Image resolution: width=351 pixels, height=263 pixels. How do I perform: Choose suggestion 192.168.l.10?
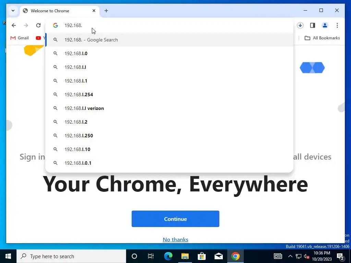coord(169,149)
